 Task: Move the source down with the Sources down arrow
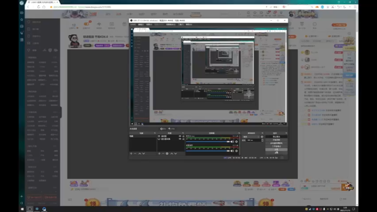[x=175, y=154]
